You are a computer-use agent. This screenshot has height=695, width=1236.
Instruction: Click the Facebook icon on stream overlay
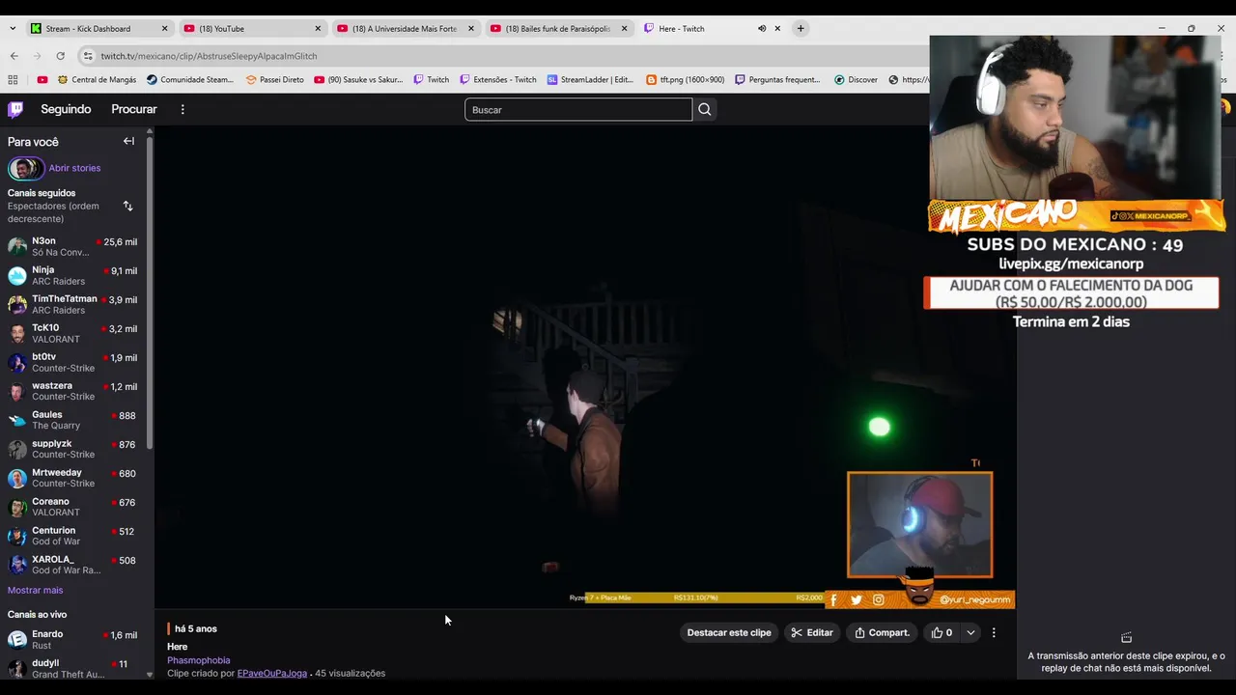pos(833,599)
